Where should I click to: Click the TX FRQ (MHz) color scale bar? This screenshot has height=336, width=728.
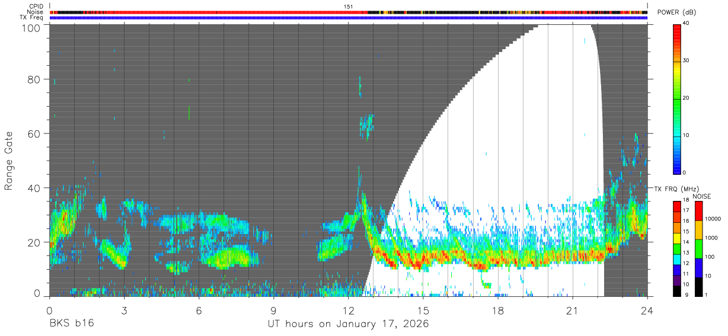pos(677,249)
